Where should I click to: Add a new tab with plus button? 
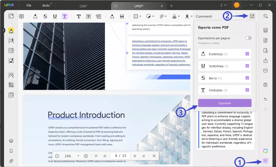[171, 6]
